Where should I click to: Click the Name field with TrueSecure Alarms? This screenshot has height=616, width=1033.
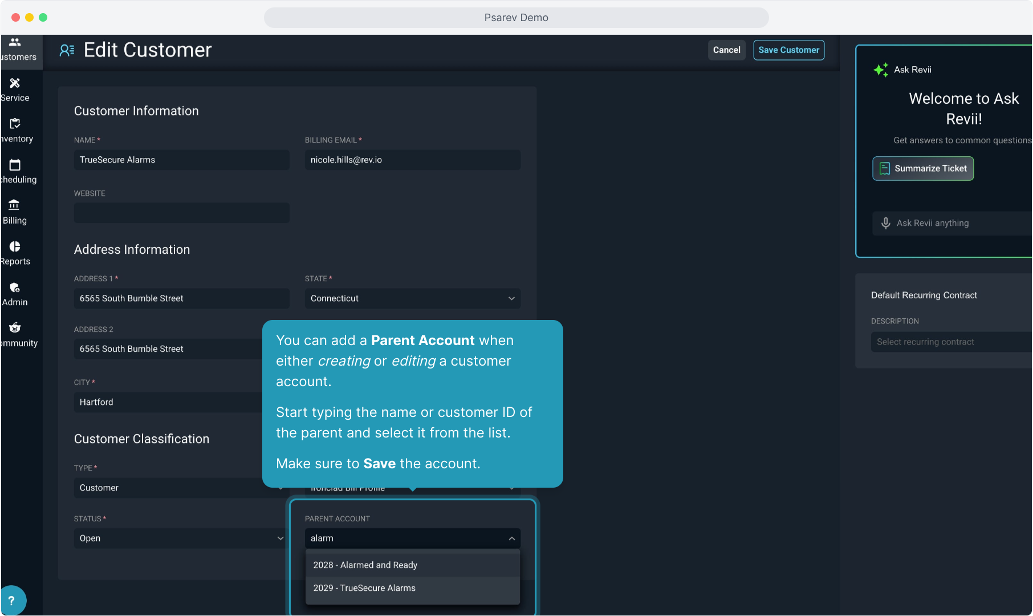pos(181,160)
